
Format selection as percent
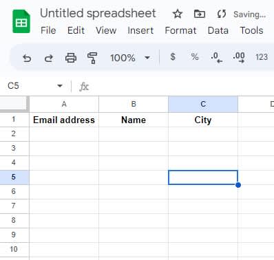coord(195,56)
